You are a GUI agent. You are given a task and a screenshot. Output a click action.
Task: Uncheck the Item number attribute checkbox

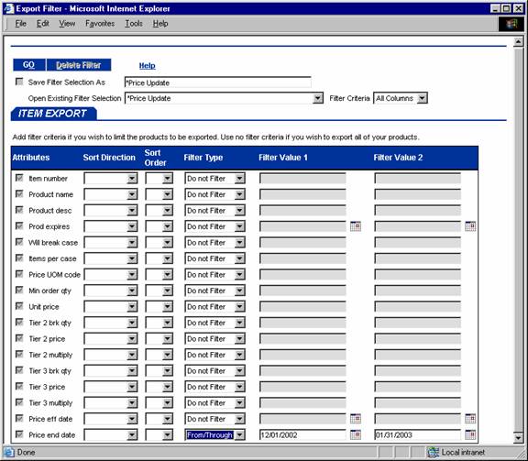coord(19,178)
